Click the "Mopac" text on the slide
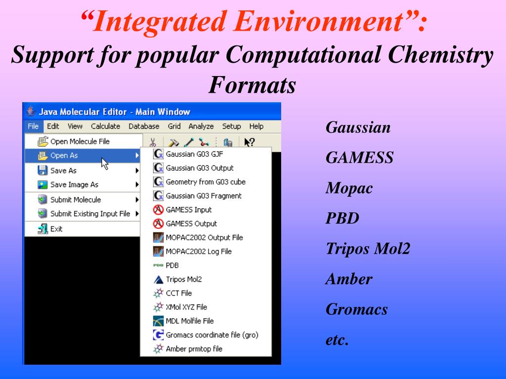Viewport: 506px width, 379px height. click(349, 189)
